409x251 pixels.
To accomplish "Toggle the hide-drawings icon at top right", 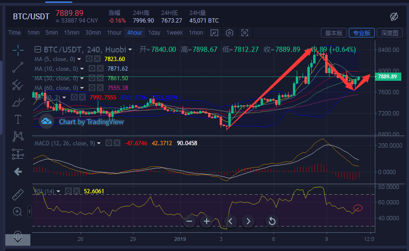I will coord(394,16).
